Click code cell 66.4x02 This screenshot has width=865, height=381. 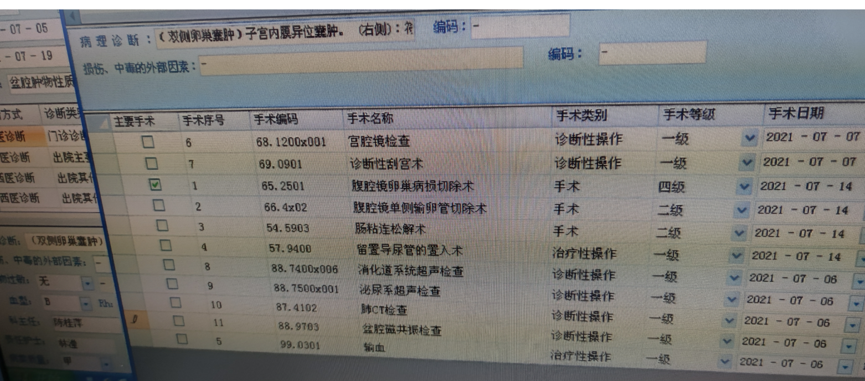pyautogui.click(x=285, y=207)
